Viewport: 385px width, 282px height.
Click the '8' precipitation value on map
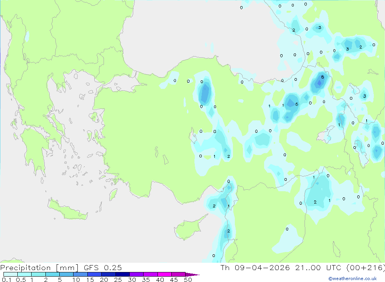322,77
